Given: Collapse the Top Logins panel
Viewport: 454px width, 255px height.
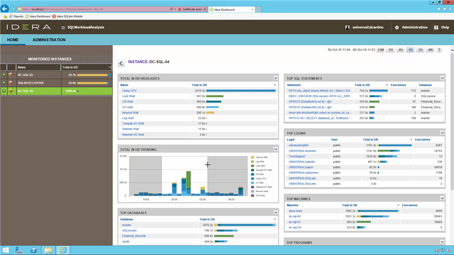Looking at the screenshot, I should 442,133.
